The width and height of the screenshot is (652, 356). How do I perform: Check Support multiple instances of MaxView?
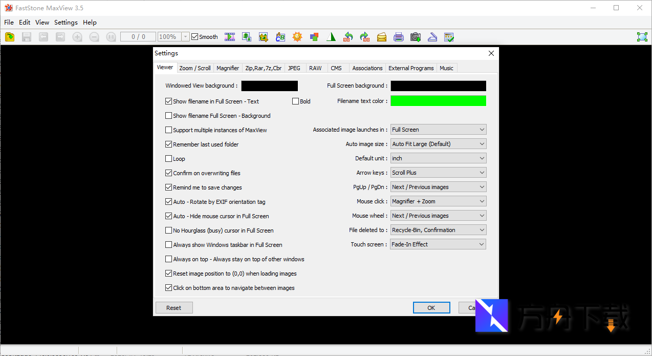[169, 130]
